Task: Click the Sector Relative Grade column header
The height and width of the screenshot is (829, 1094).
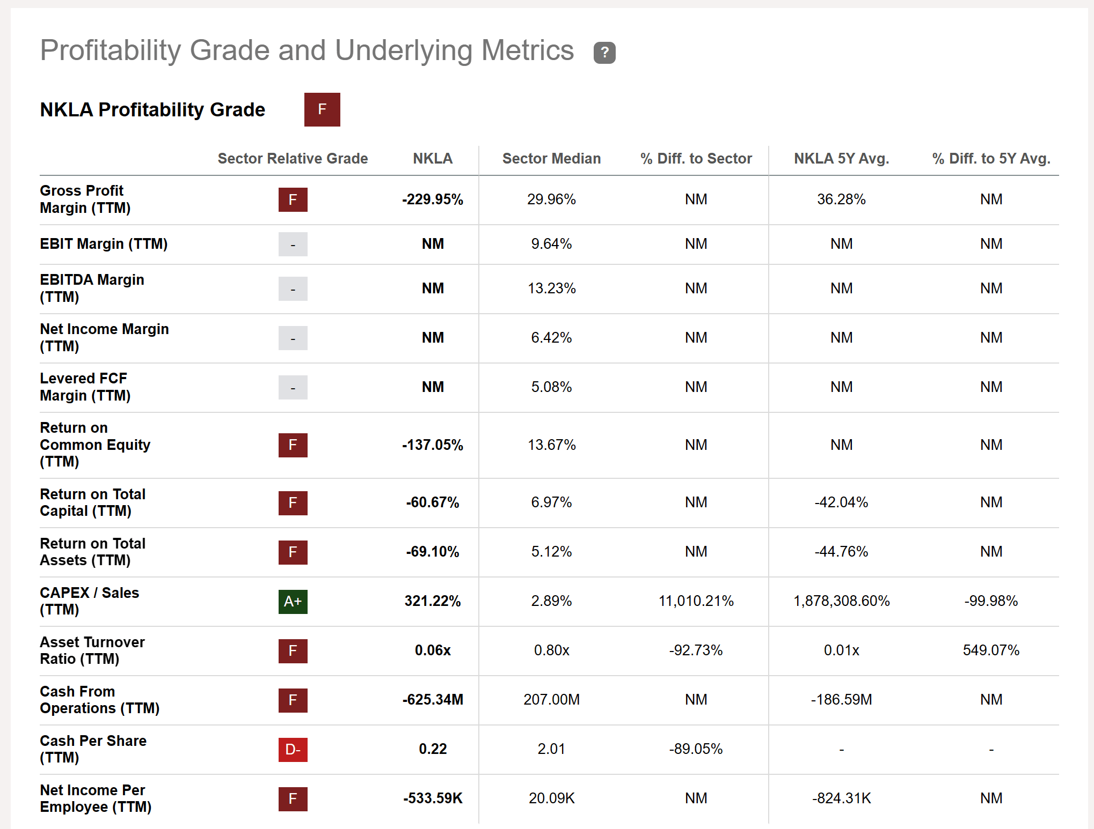Action: pyautogui.click(x=293, y=159)
